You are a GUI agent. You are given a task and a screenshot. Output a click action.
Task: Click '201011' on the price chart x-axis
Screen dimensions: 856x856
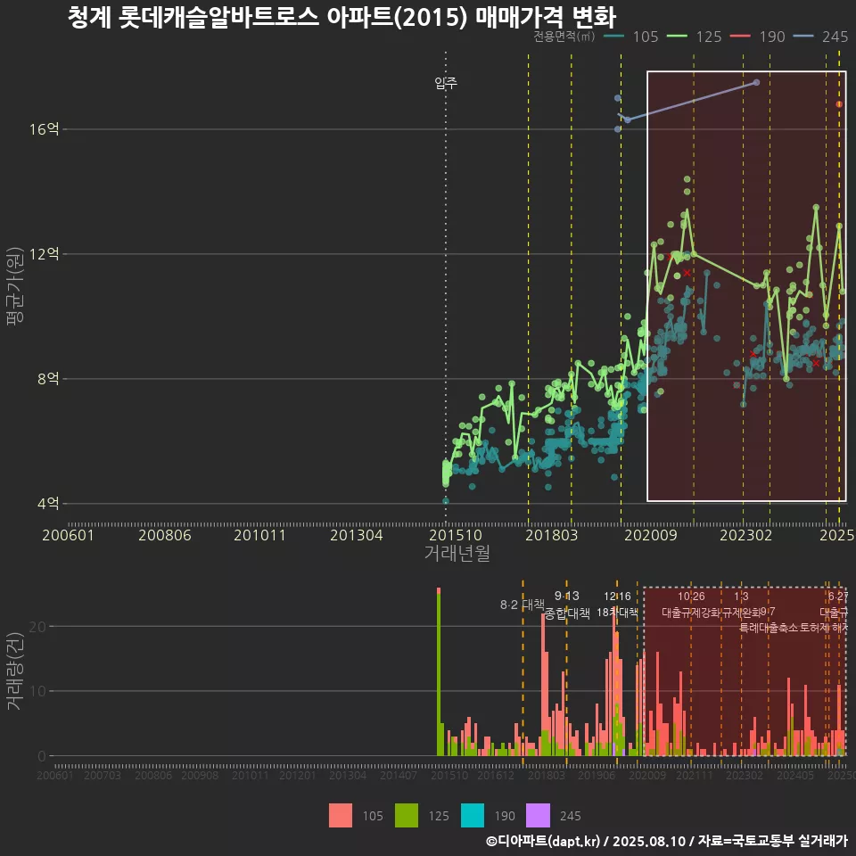259,535
